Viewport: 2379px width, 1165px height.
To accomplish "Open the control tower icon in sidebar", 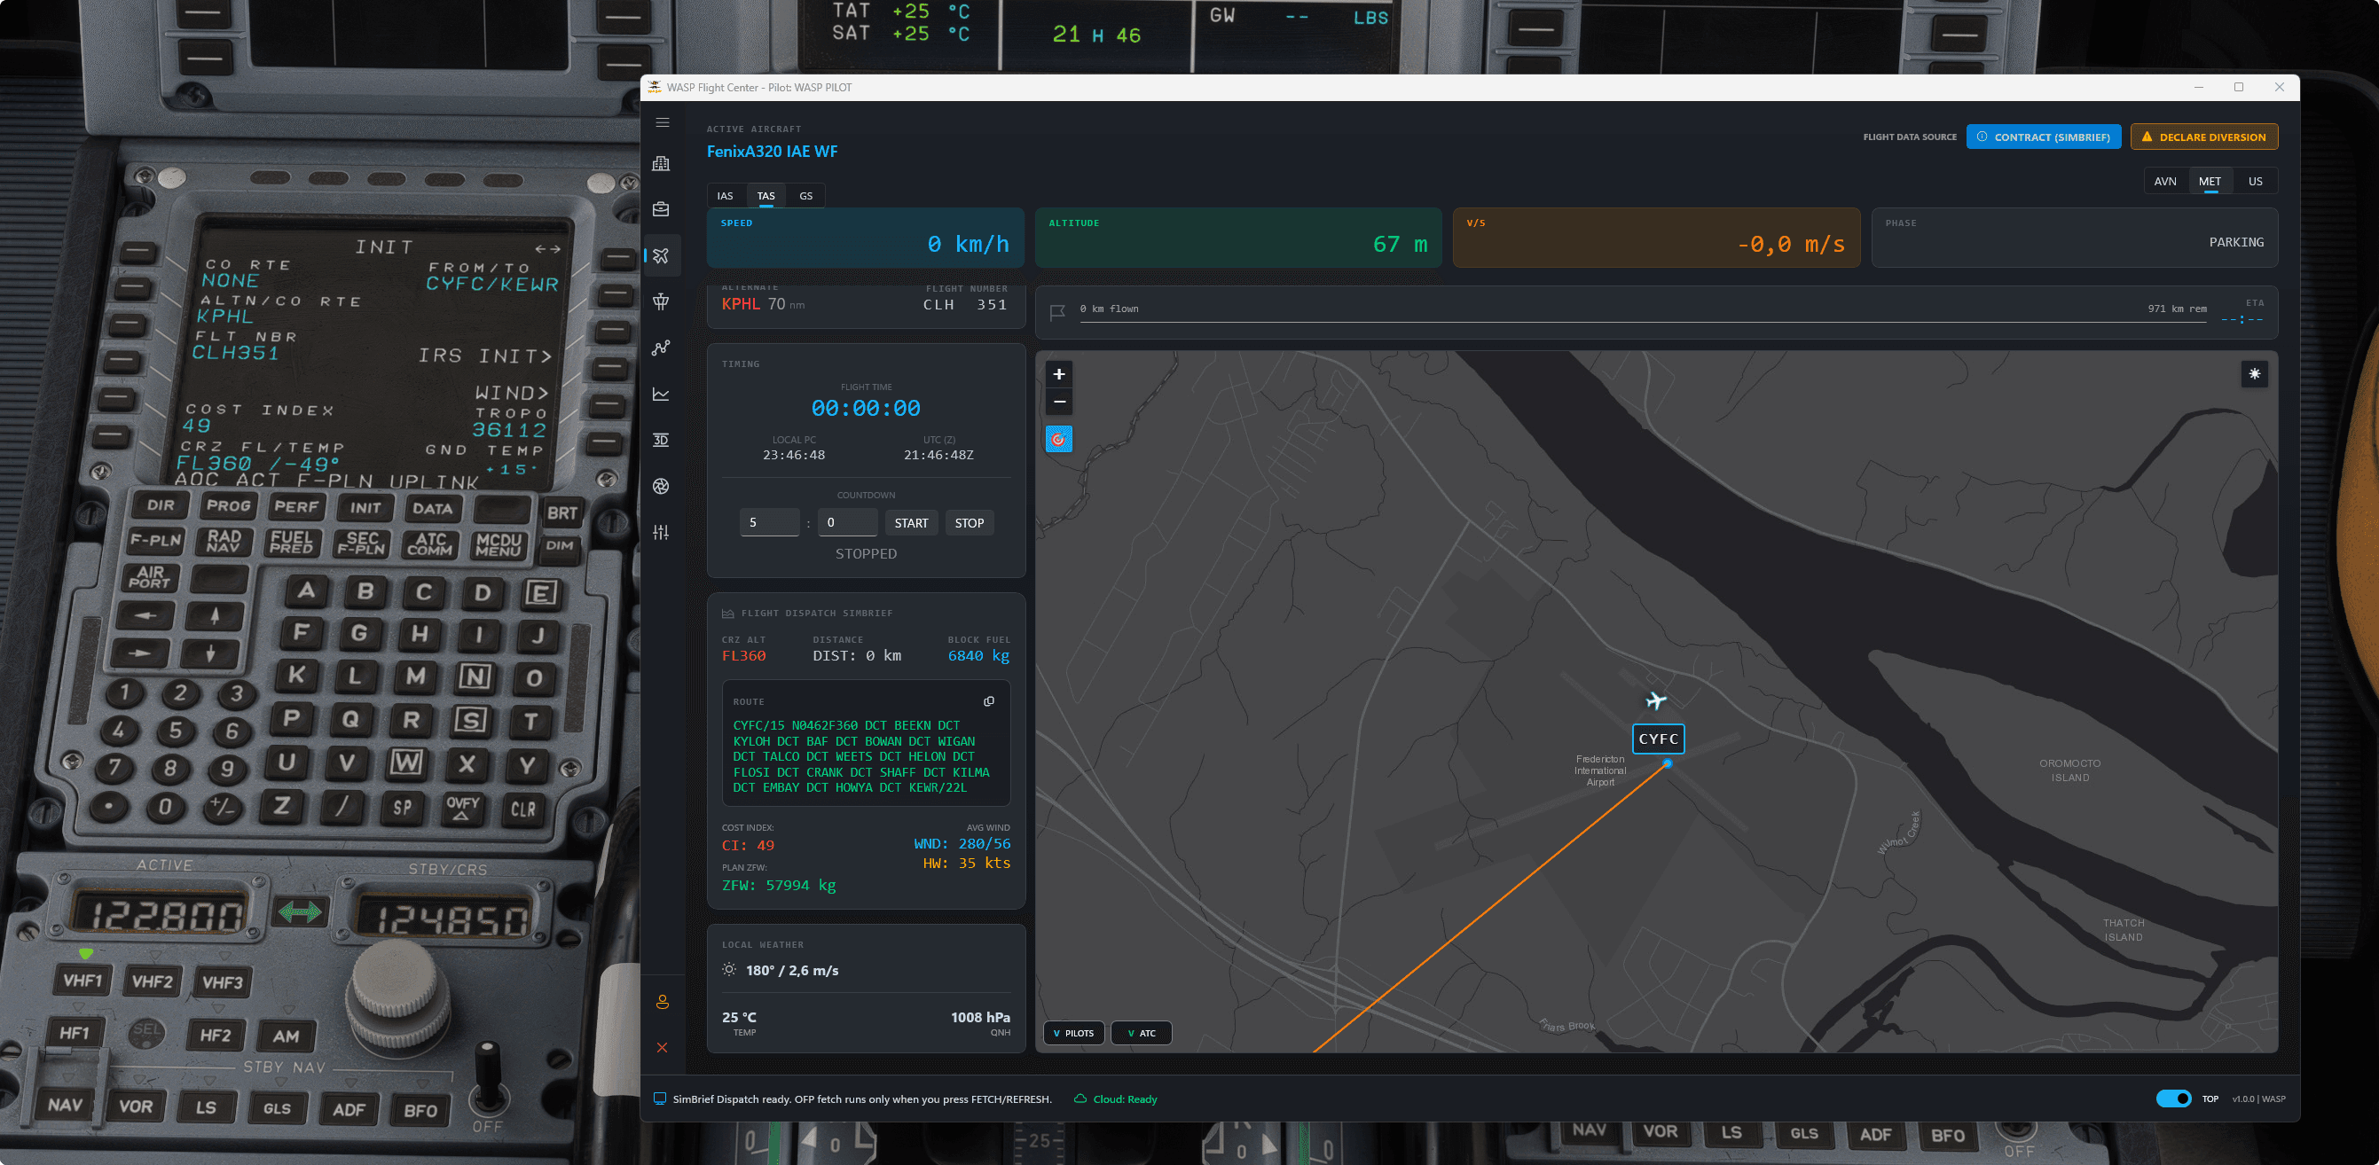I will (x=661, y=301).
